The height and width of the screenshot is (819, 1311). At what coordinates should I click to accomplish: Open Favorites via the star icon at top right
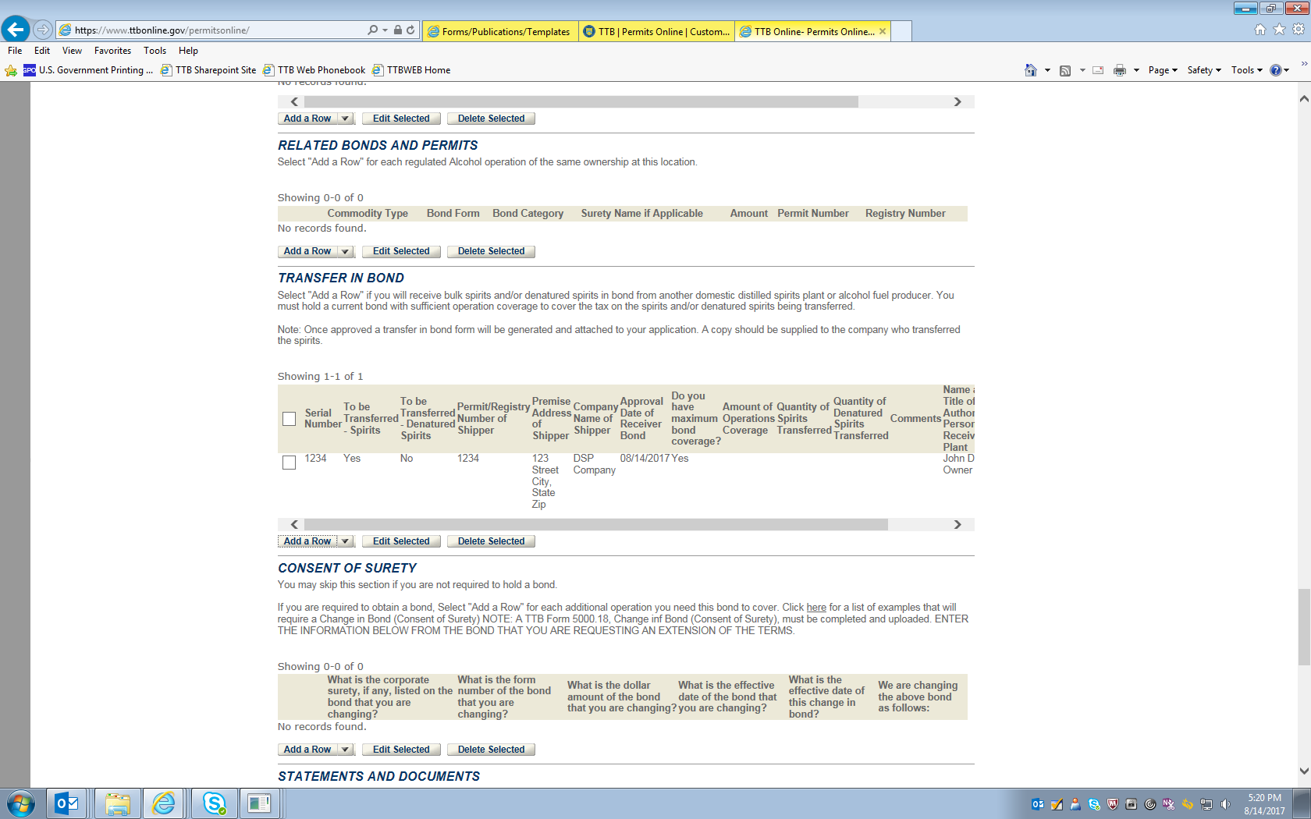point(1279,30)
